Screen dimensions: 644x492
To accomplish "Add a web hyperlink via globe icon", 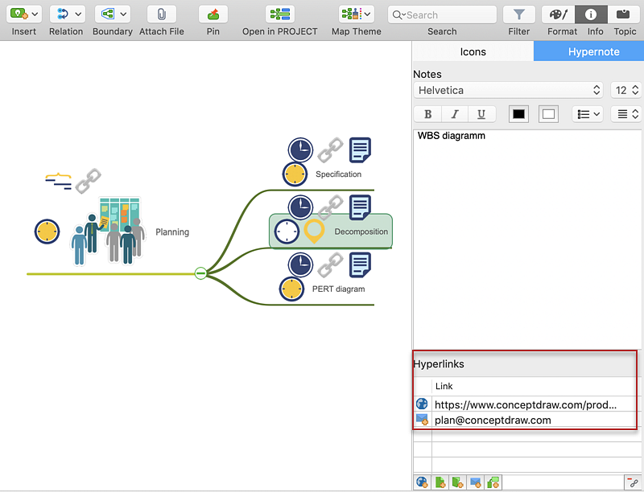I will click(x=422, y=482).
